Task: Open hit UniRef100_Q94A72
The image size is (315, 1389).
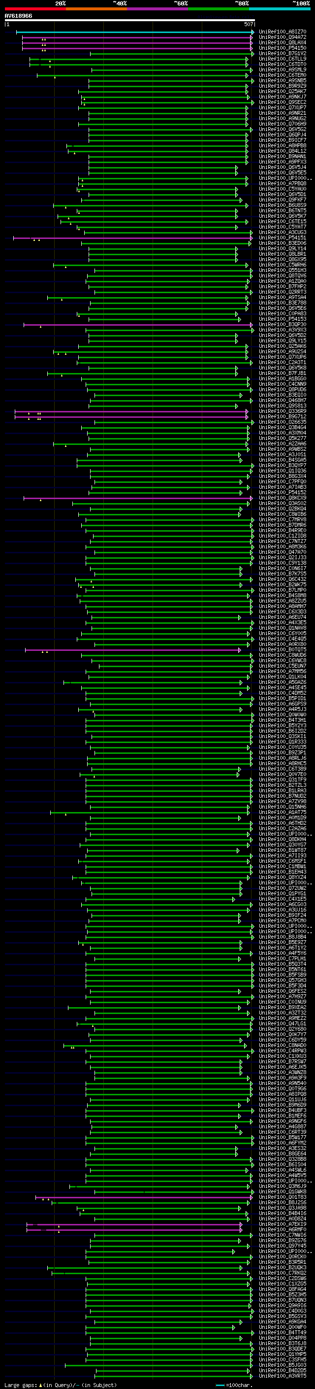Action: click(282, 37)
